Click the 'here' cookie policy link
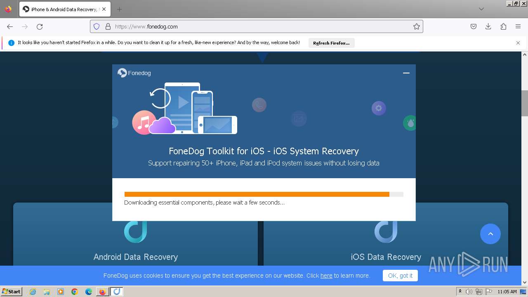The width and height of the screenshot is (528, 297). [x=326, y=276]
